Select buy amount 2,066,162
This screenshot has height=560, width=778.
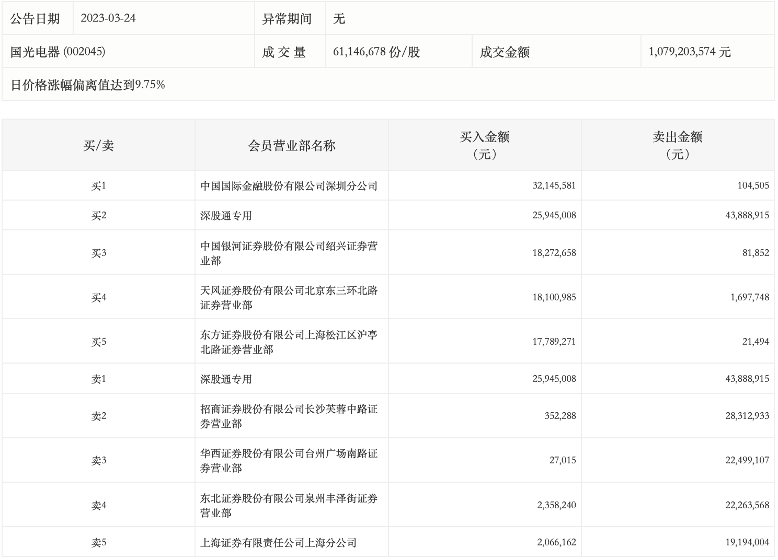556,543
